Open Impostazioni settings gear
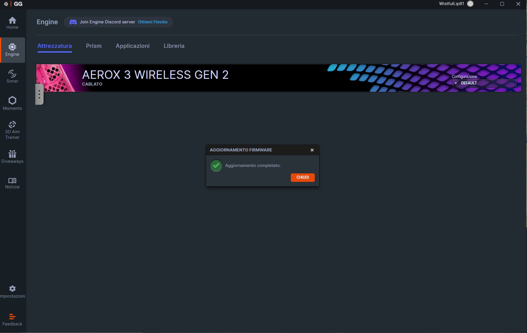The width and height of the screenshot is (527, 333). click(12, 292)
